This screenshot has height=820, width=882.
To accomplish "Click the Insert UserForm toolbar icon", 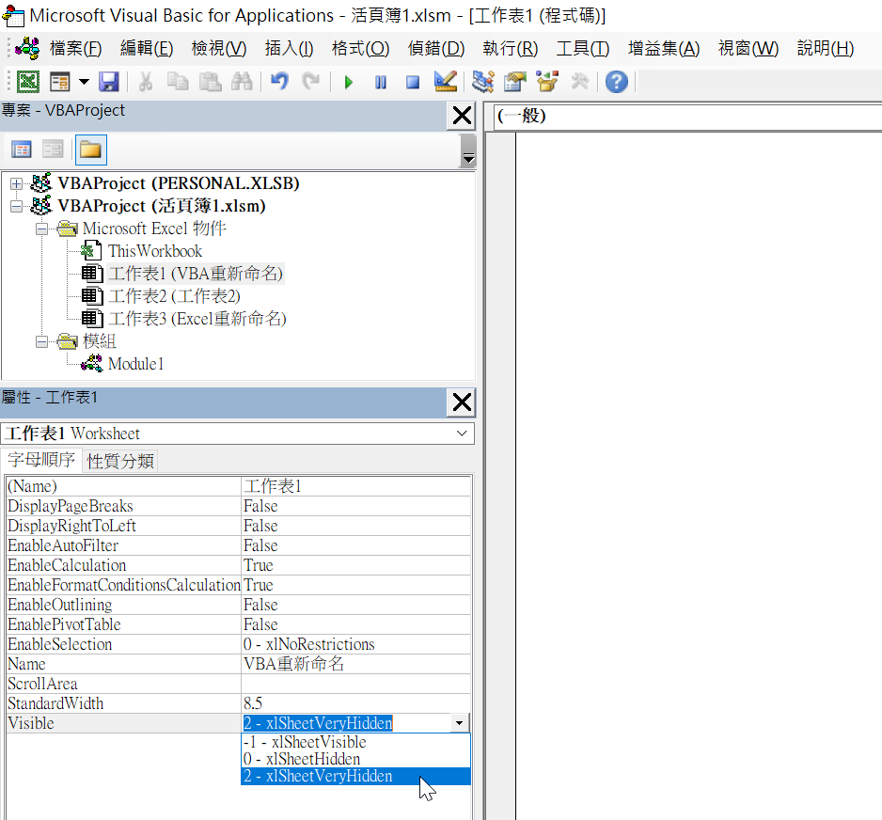I will (x=59, y=82).
